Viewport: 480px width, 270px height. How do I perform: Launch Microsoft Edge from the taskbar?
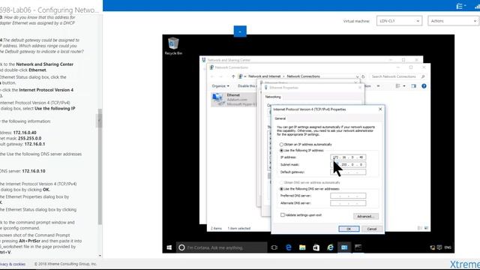288,247
